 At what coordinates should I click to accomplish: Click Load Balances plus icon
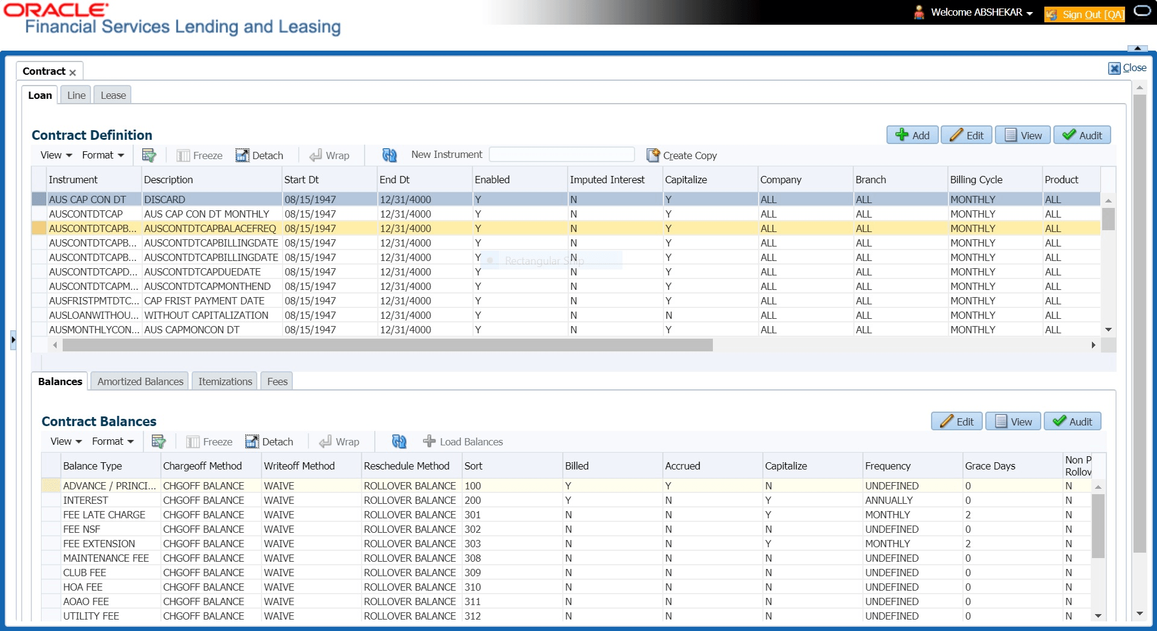click(x=429, y=442)
